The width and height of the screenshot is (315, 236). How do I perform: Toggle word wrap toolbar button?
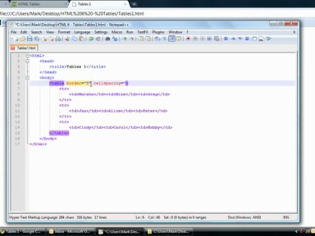(x=157, y=39)
